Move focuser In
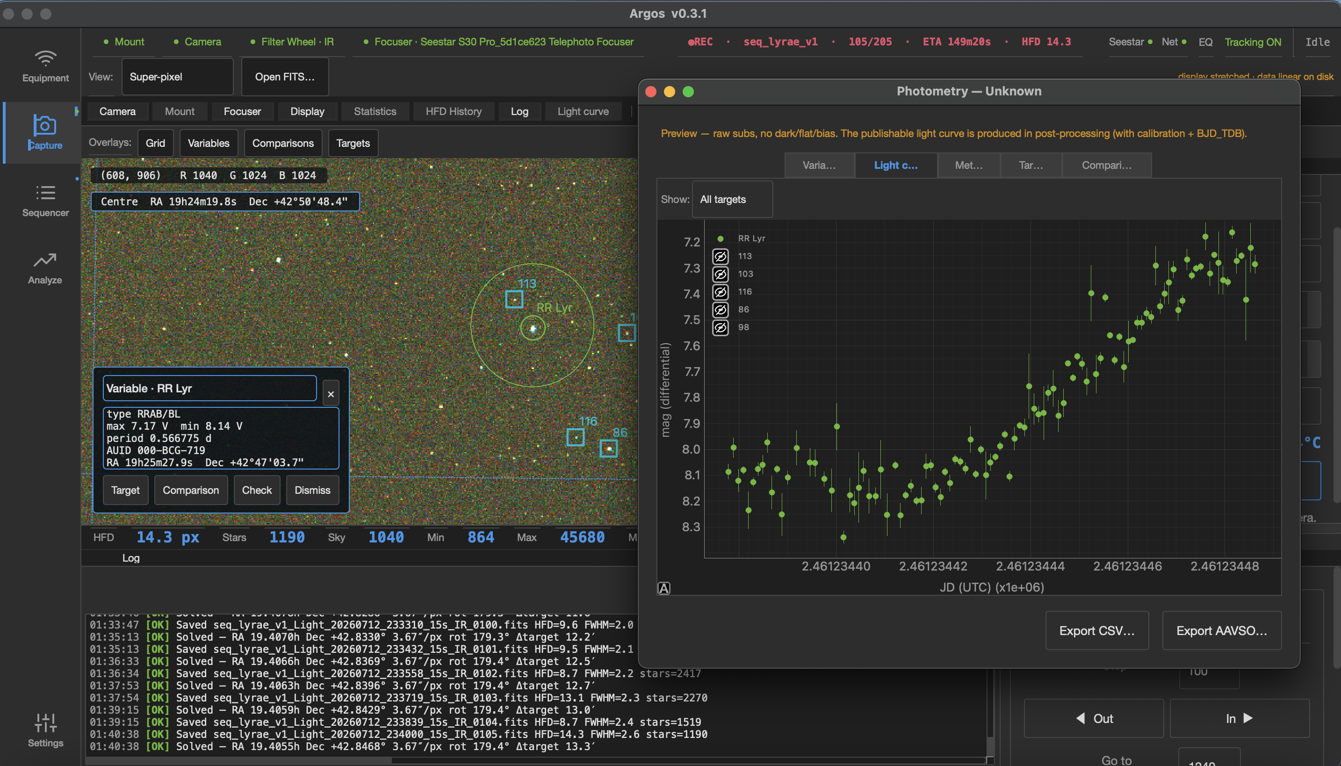 (x=1240, y=718)
